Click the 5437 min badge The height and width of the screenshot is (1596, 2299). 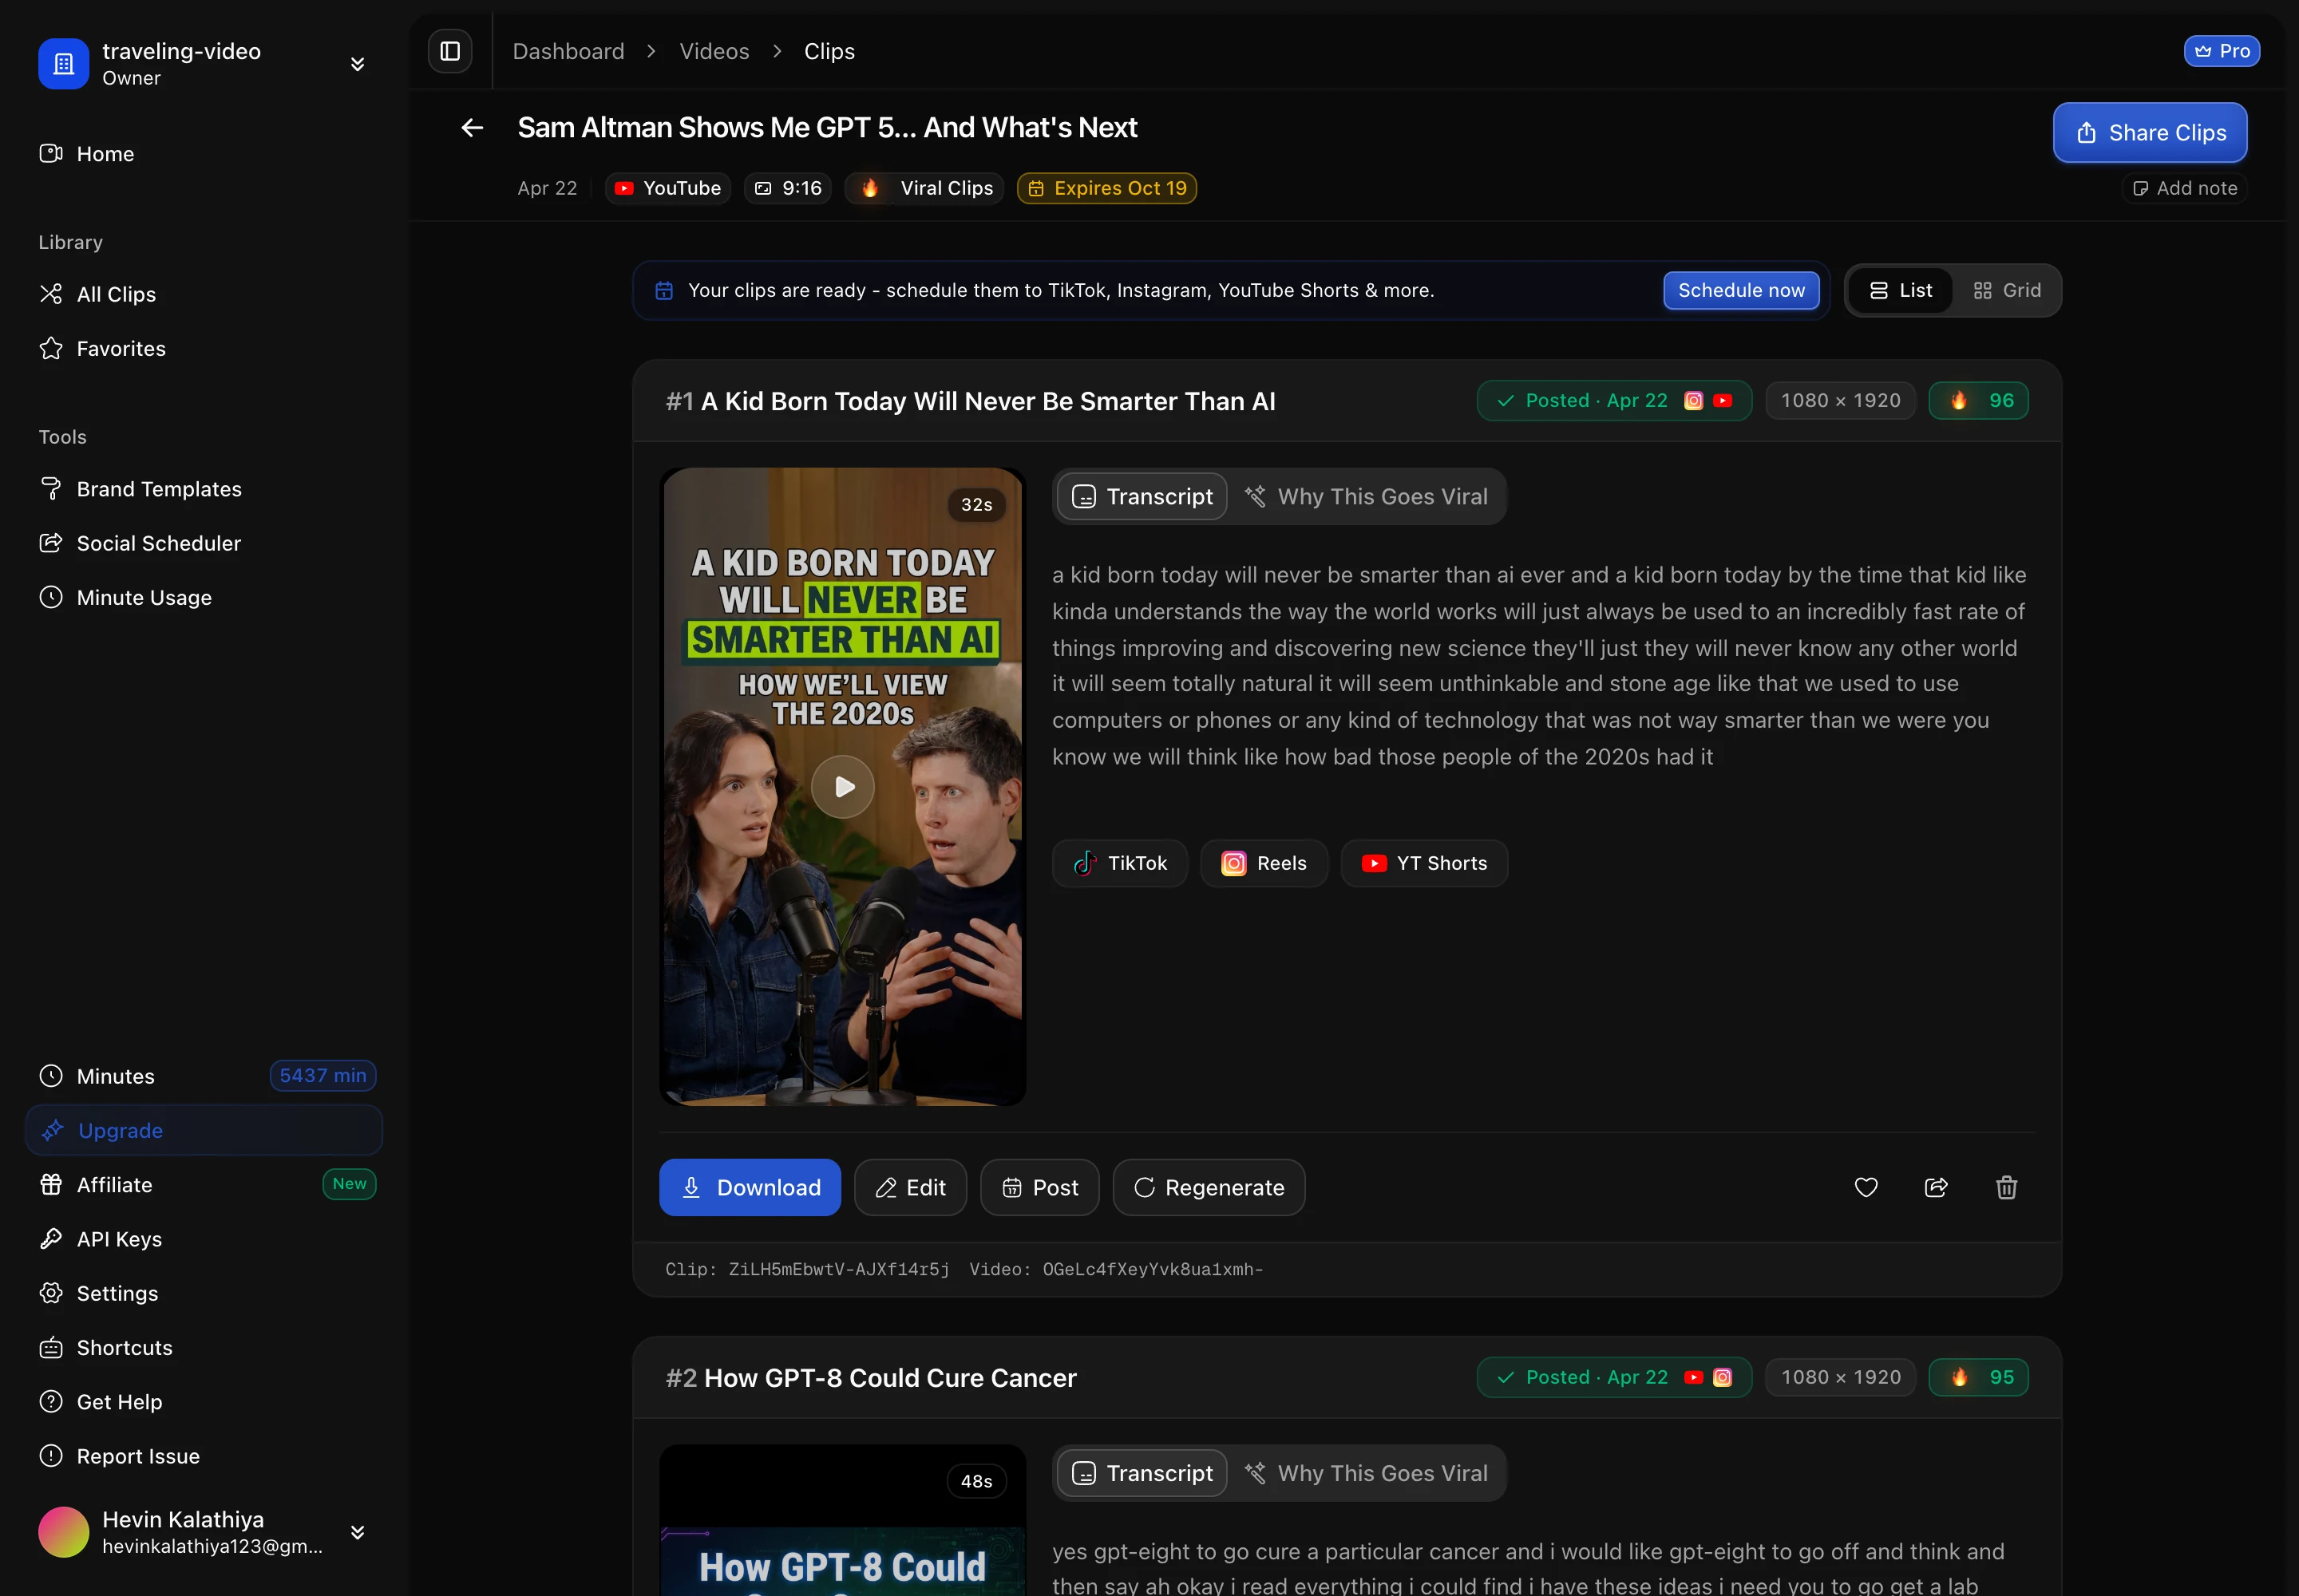(x=322, y=1076)
